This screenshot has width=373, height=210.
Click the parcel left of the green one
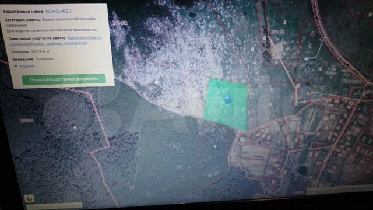(x=194, y=94)
